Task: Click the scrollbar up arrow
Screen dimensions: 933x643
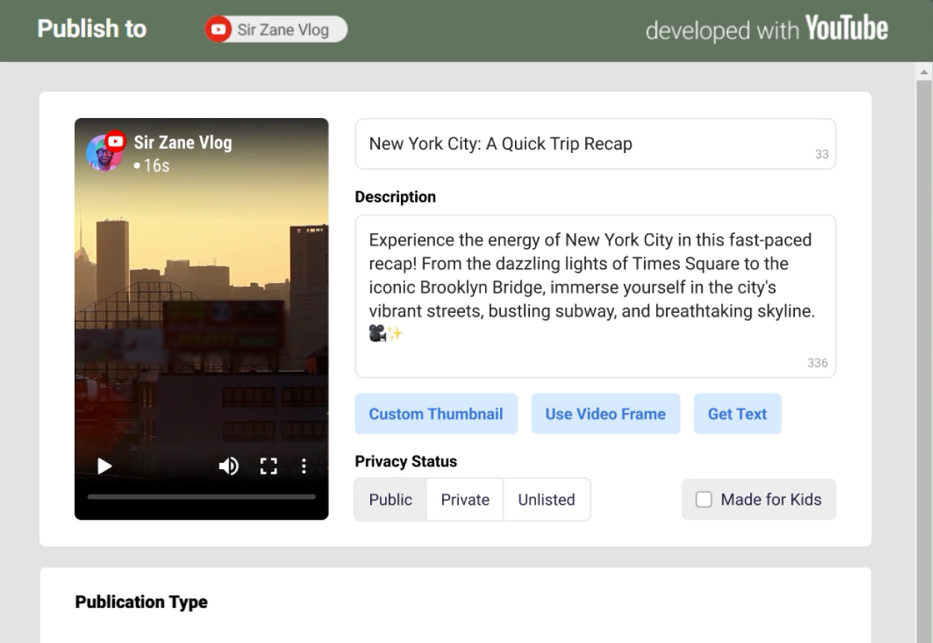Action: point(925,72)
